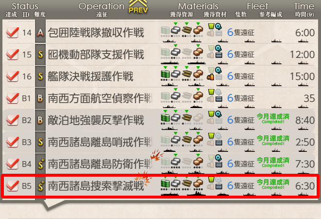Image resolution: width=321 pixels, height=219 pixels.
Task: Select the 艦隊決戦援護作戦 operation
Action: 90,76
